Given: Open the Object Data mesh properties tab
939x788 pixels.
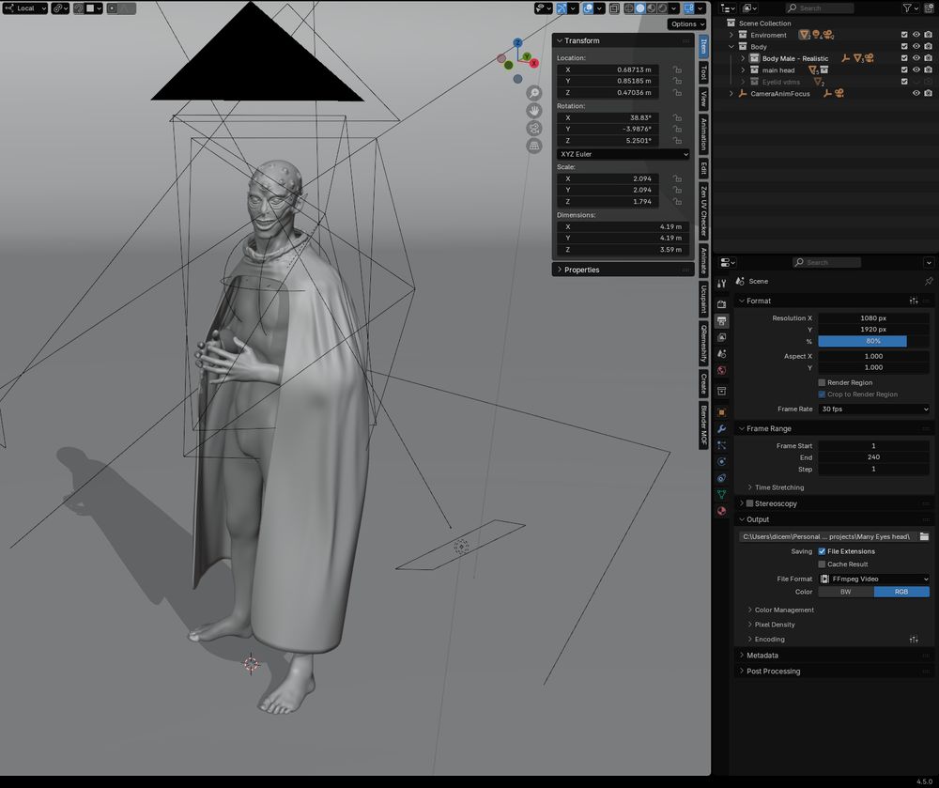Looking at the screenshot, I should [x=721, y=495].
